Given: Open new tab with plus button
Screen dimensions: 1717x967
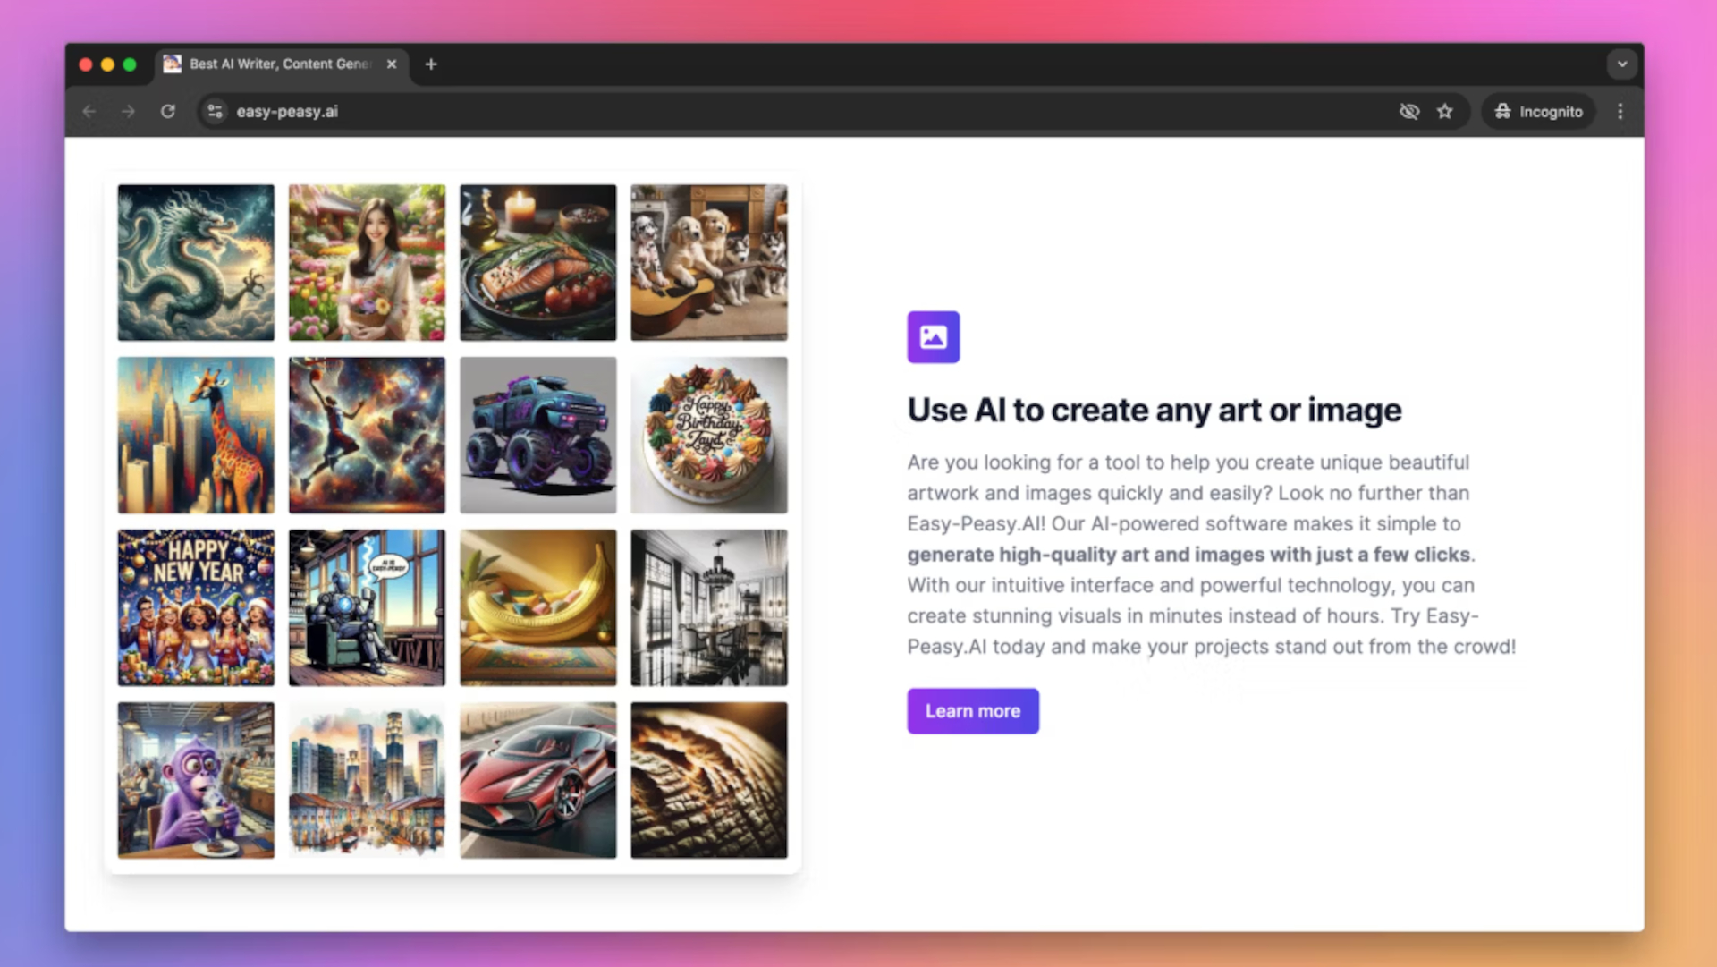Looking at the screenshot, I should 431,64.
